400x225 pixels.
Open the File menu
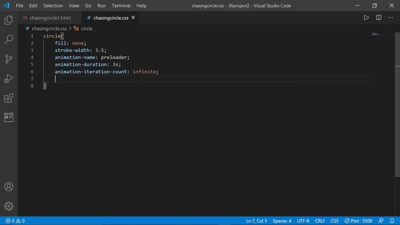click(x=19, y=6)
